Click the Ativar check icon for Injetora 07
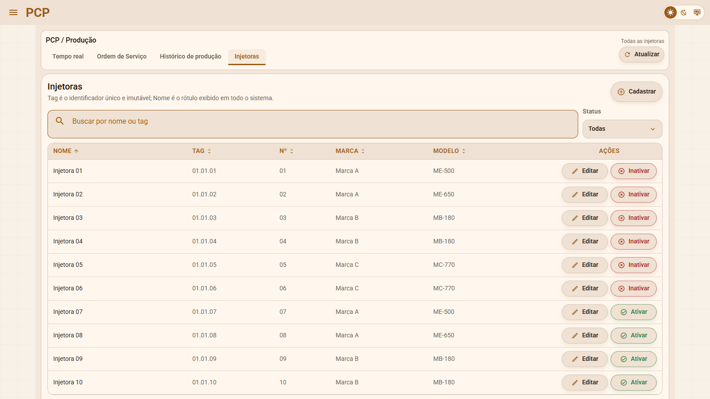The height and width of the screenshot is (399, 710). pos(623,312)
